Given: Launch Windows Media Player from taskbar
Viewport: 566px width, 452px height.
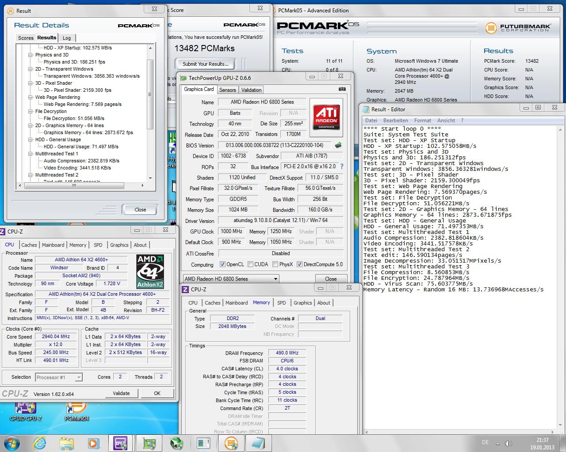Looking at the screenshot, I should pos(93,443).
